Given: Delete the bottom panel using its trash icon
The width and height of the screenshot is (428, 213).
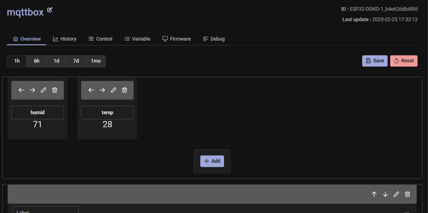Looking at the screenshot, I should coord(407,194).
